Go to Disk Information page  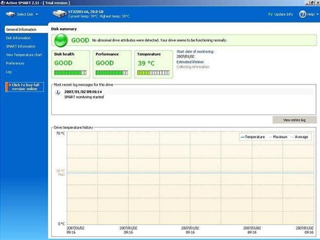[19, 38]
